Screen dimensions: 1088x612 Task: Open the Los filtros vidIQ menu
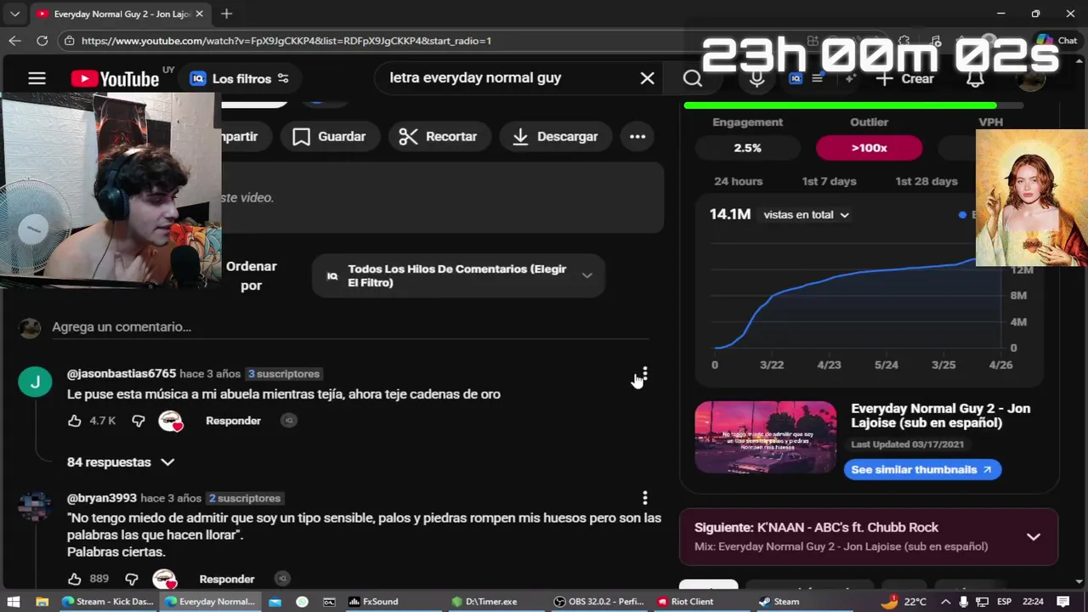[239, 78]
